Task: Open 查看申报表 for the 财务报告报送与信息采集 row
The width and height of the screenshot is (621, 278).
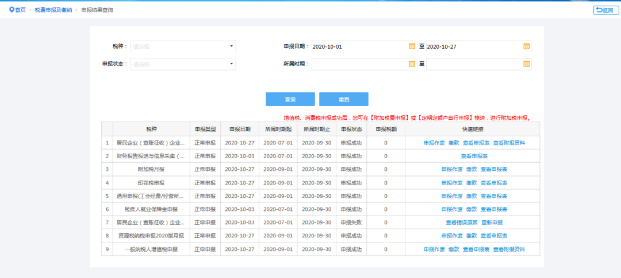Action: (x=474, y=156)
